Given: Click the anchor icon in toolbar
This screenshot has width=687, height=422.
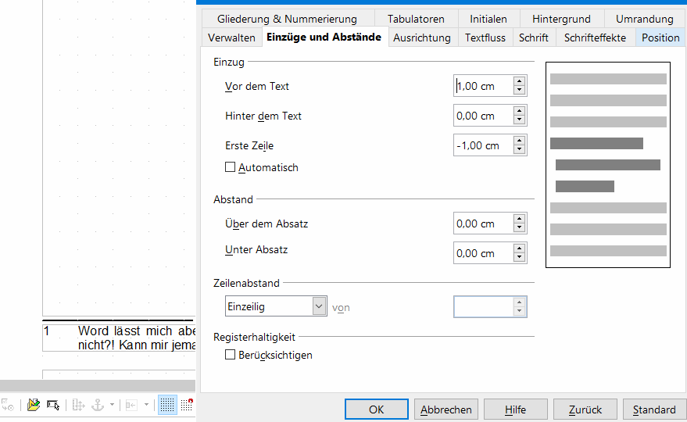Looking at the screenshot, I should pyautogui.click(x=98, y=405).
